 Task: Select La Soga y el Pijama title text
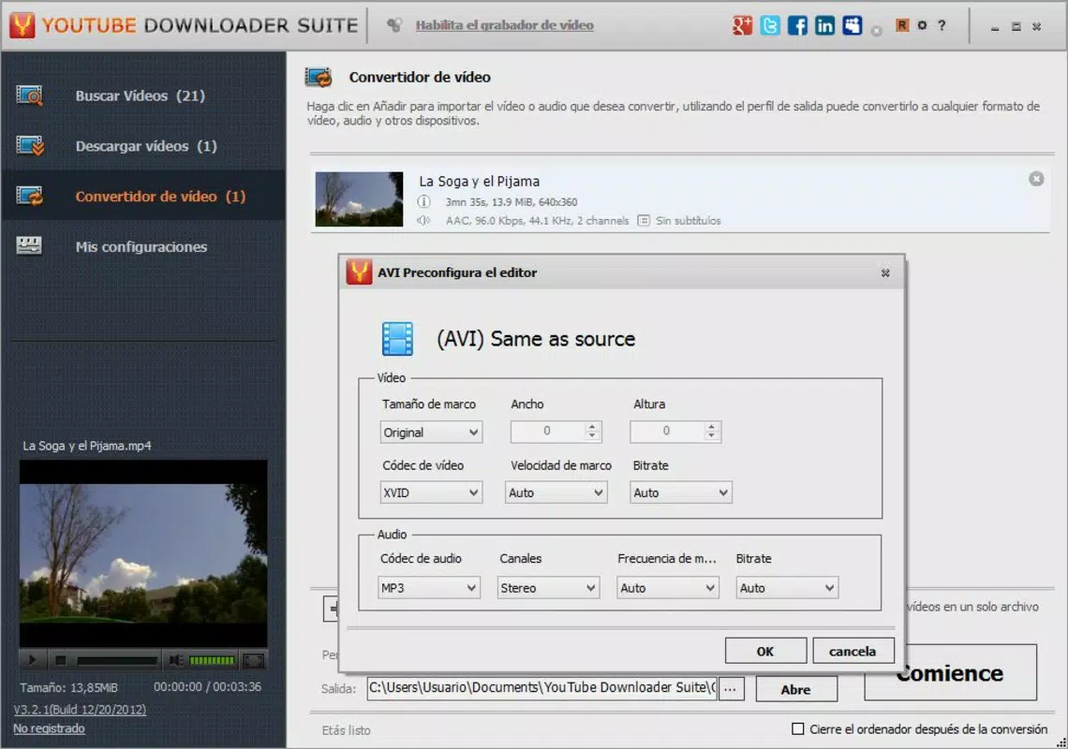coord(479,181)
